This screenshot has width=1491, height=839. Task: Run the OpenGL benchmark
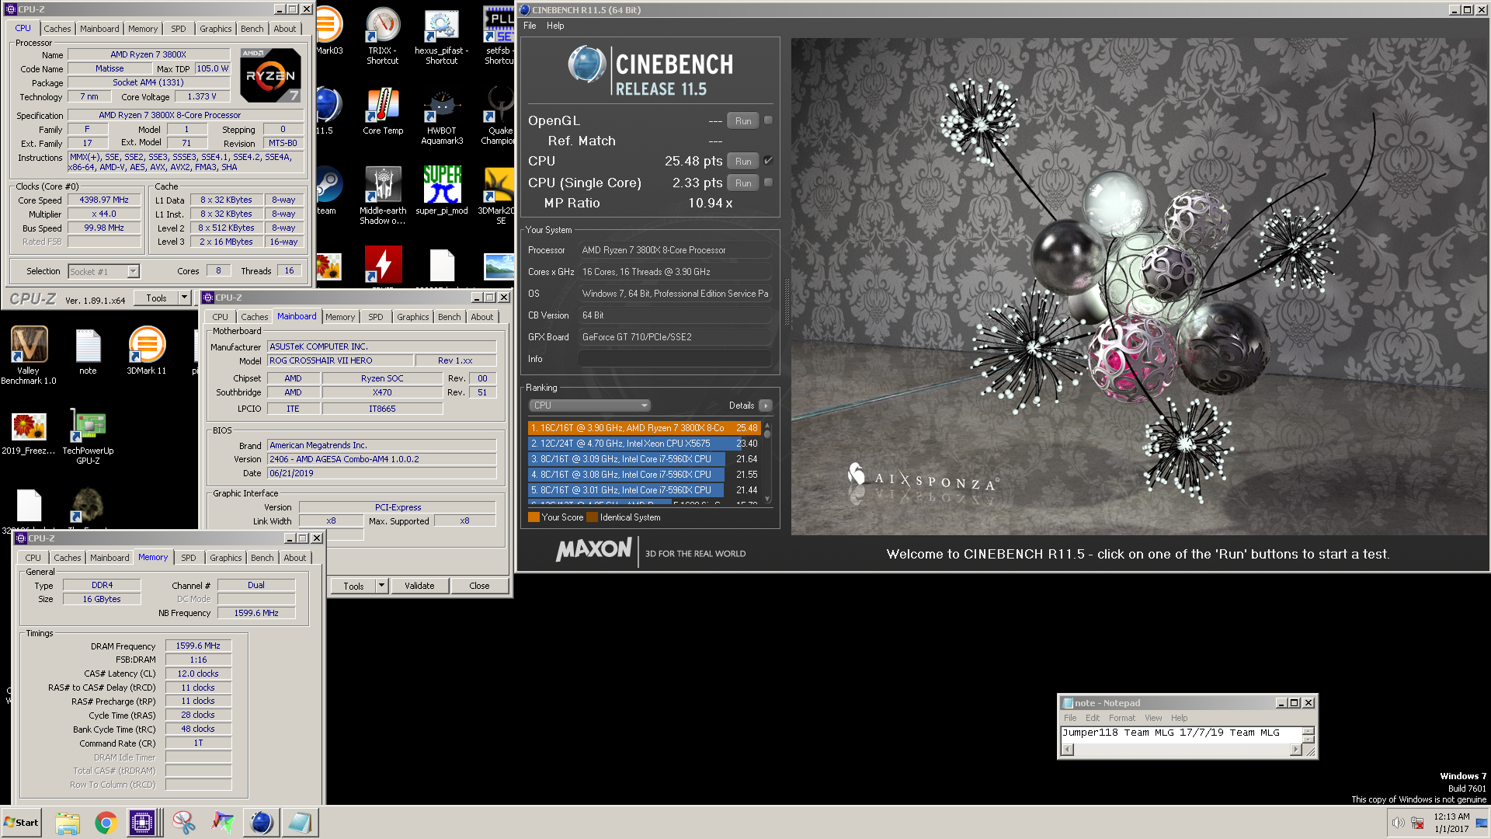pyautogui.click(x=743, y=120)
